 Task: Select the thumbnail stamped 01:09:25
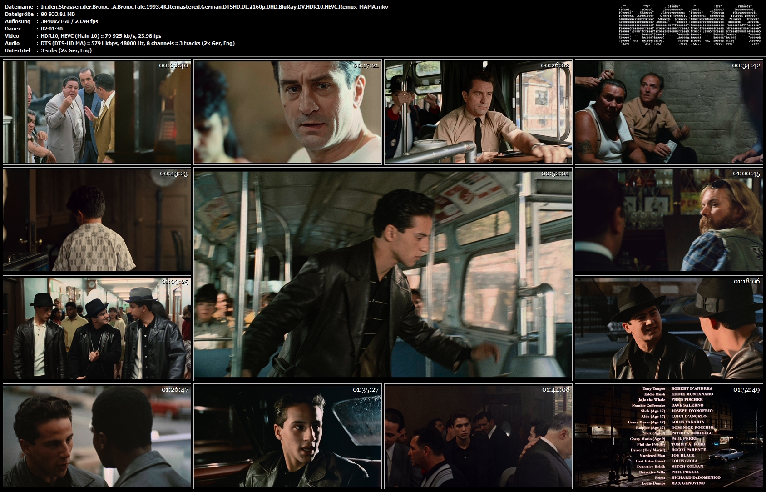[x=97, y=328]
